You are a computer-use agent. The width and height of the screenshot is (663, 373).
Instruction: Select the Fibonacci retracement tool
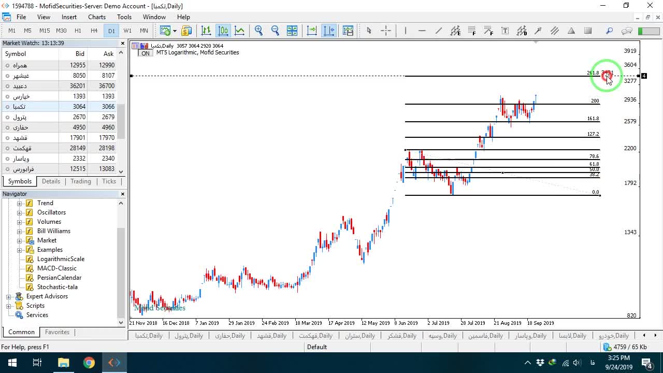[472, 31]
